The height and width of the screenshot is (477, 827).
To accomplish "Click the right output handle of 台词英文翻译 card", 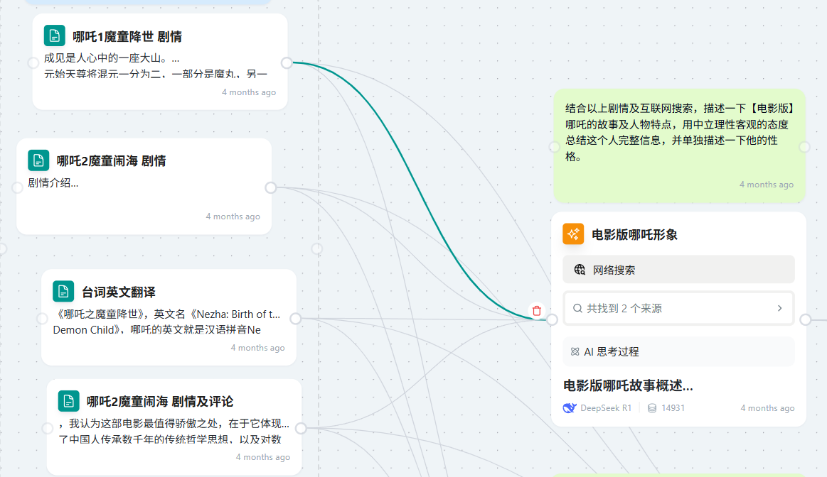I will (295, 318).
